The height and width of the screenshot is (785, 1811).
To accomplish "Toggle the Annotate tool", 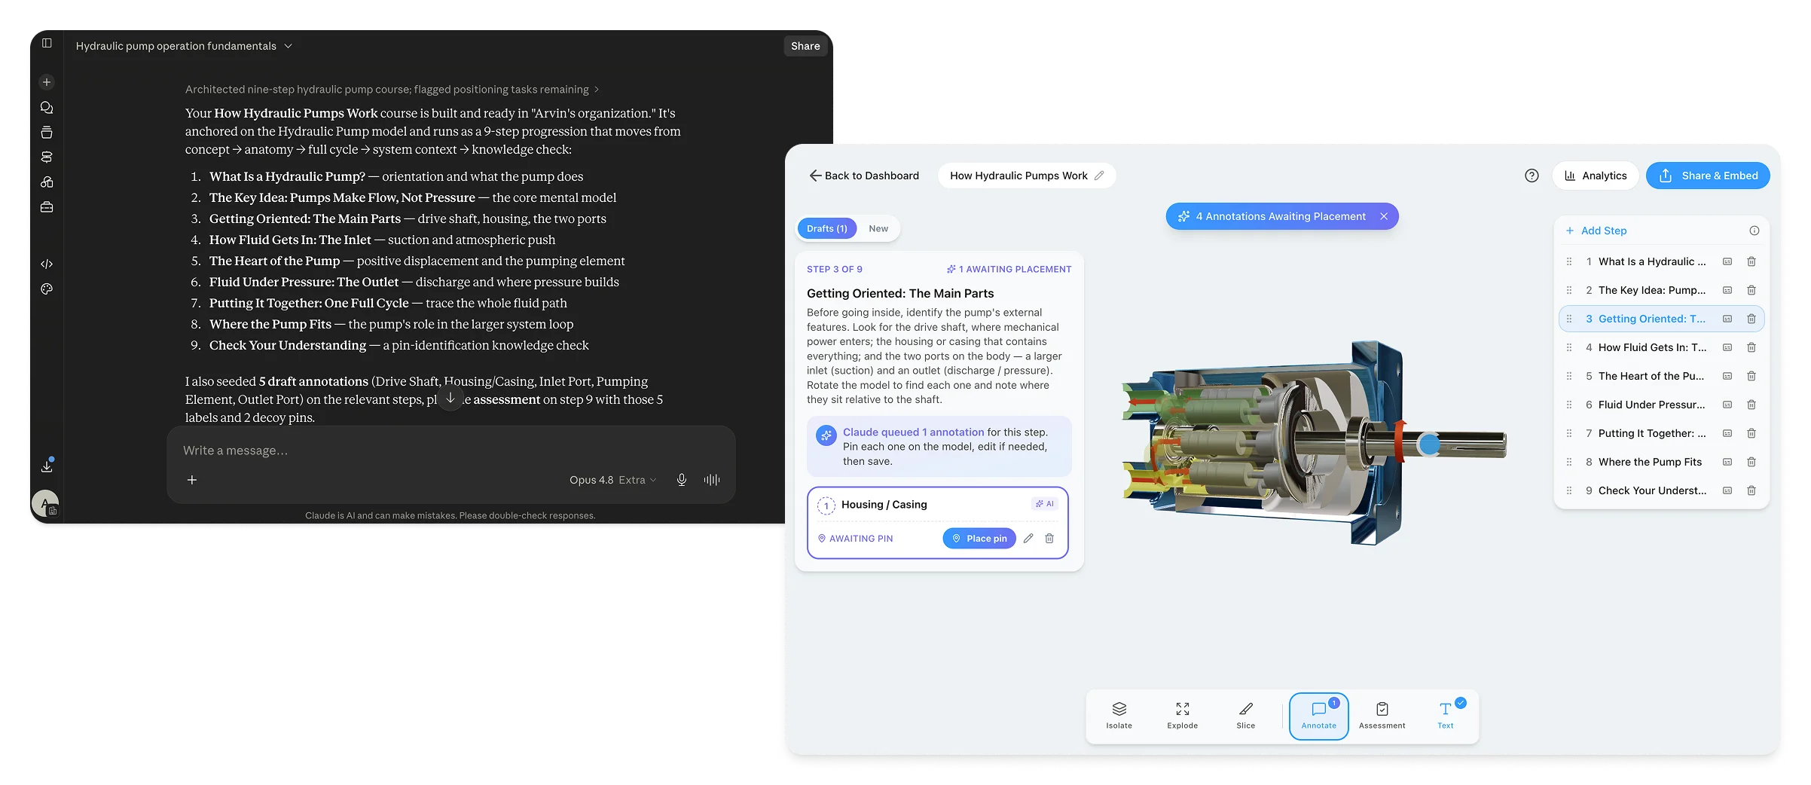I will 1319,716.
